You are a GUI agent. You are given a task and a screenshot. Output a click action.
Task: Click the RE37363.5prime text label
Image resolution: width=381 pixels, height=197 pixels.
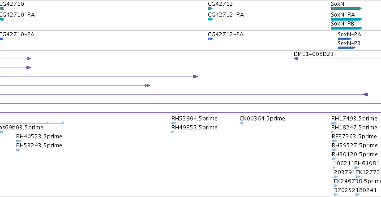click(x=354, y=137)
